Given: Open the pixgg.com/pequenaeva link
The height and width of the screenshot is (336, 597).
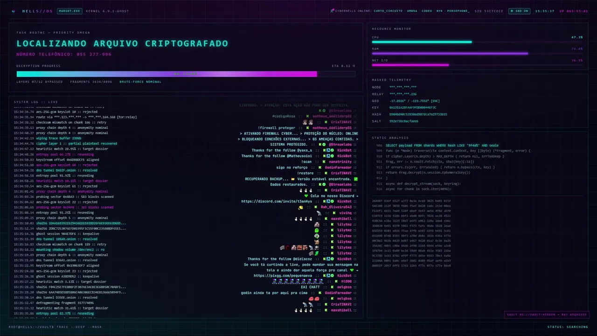Looking at the screenshot, I should pos(283,276).
